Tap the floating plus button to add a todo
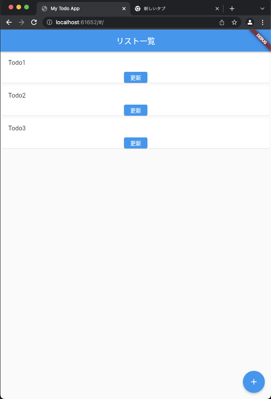The image size is (271, 399). pyautogui.click(x=254, y=382)
